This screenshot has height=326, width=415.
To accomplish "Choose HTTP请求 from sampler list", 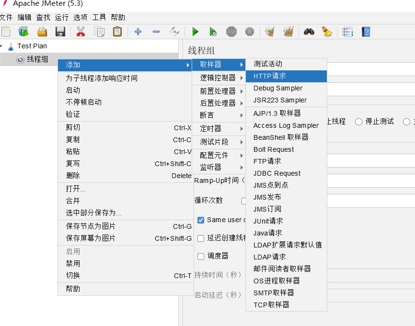I will pos(287,76).
